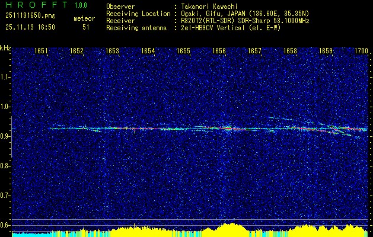
Task: Select the 1700 time label
Action: click(361, 52)
